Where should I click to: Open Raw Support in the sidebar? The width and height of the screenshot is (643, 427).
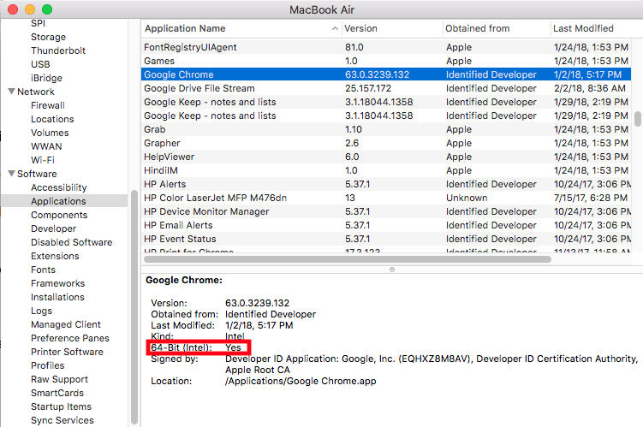coord(59,379)
